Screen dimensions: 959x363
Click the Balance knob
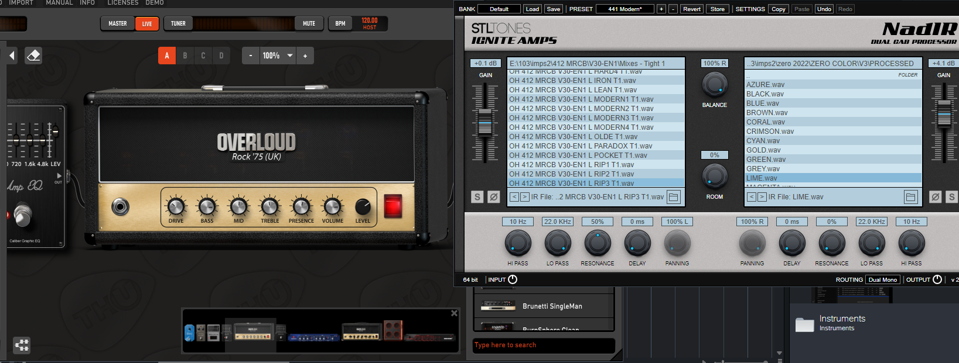point(715,85)
